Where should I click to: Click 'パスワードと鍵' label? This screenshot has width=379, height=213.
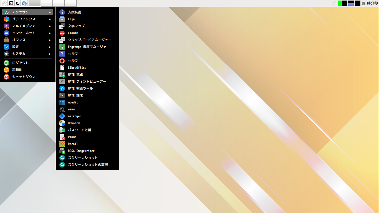tap(80, 130)
